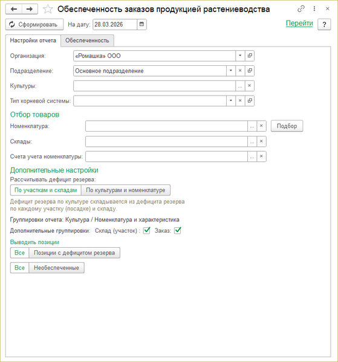This screenshot has height=362, width=338.
Task: Click the Сформировать button
Action: 34,24
